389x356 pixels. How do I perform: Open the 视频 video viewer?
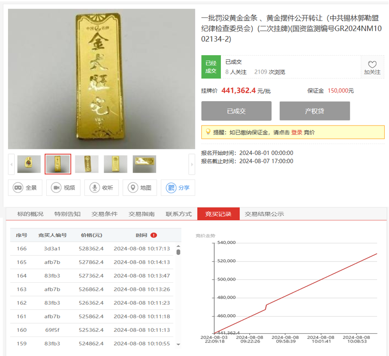(63, 188)
